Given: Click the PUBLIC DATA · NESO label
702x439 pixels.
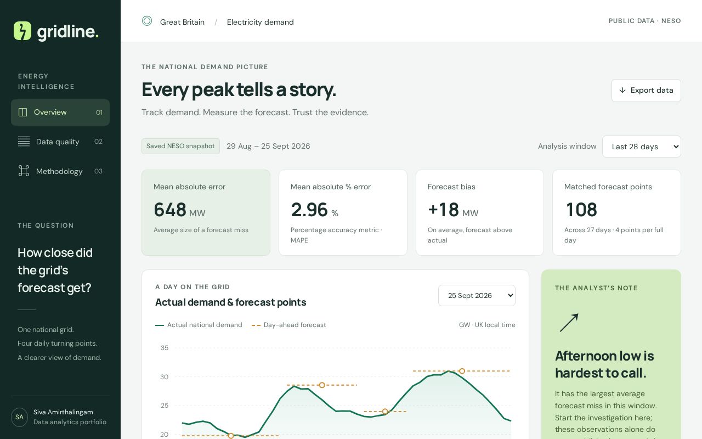Looking at the screenshot, I should (645, 21).
